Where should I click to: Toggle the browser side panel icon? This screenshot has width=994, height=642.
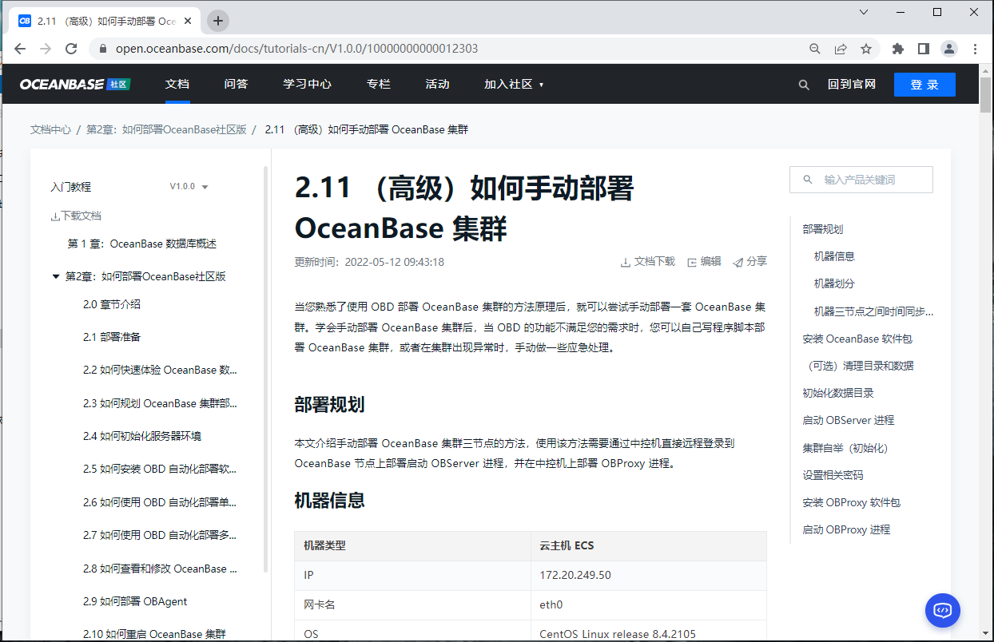[x=924, y=49]
